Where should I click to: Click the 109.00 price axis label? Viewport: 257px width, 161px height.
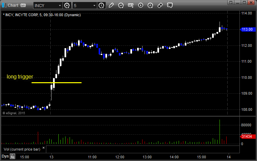pyautogui.click(x=247, y=93)
